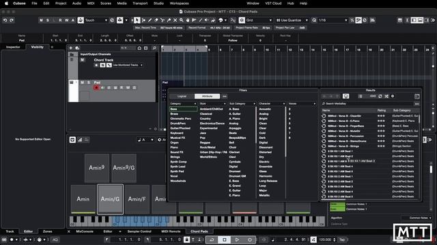Click the Quantize apply Q icon
The height and width of the screenshot is (245, 437).
(314, 20)
